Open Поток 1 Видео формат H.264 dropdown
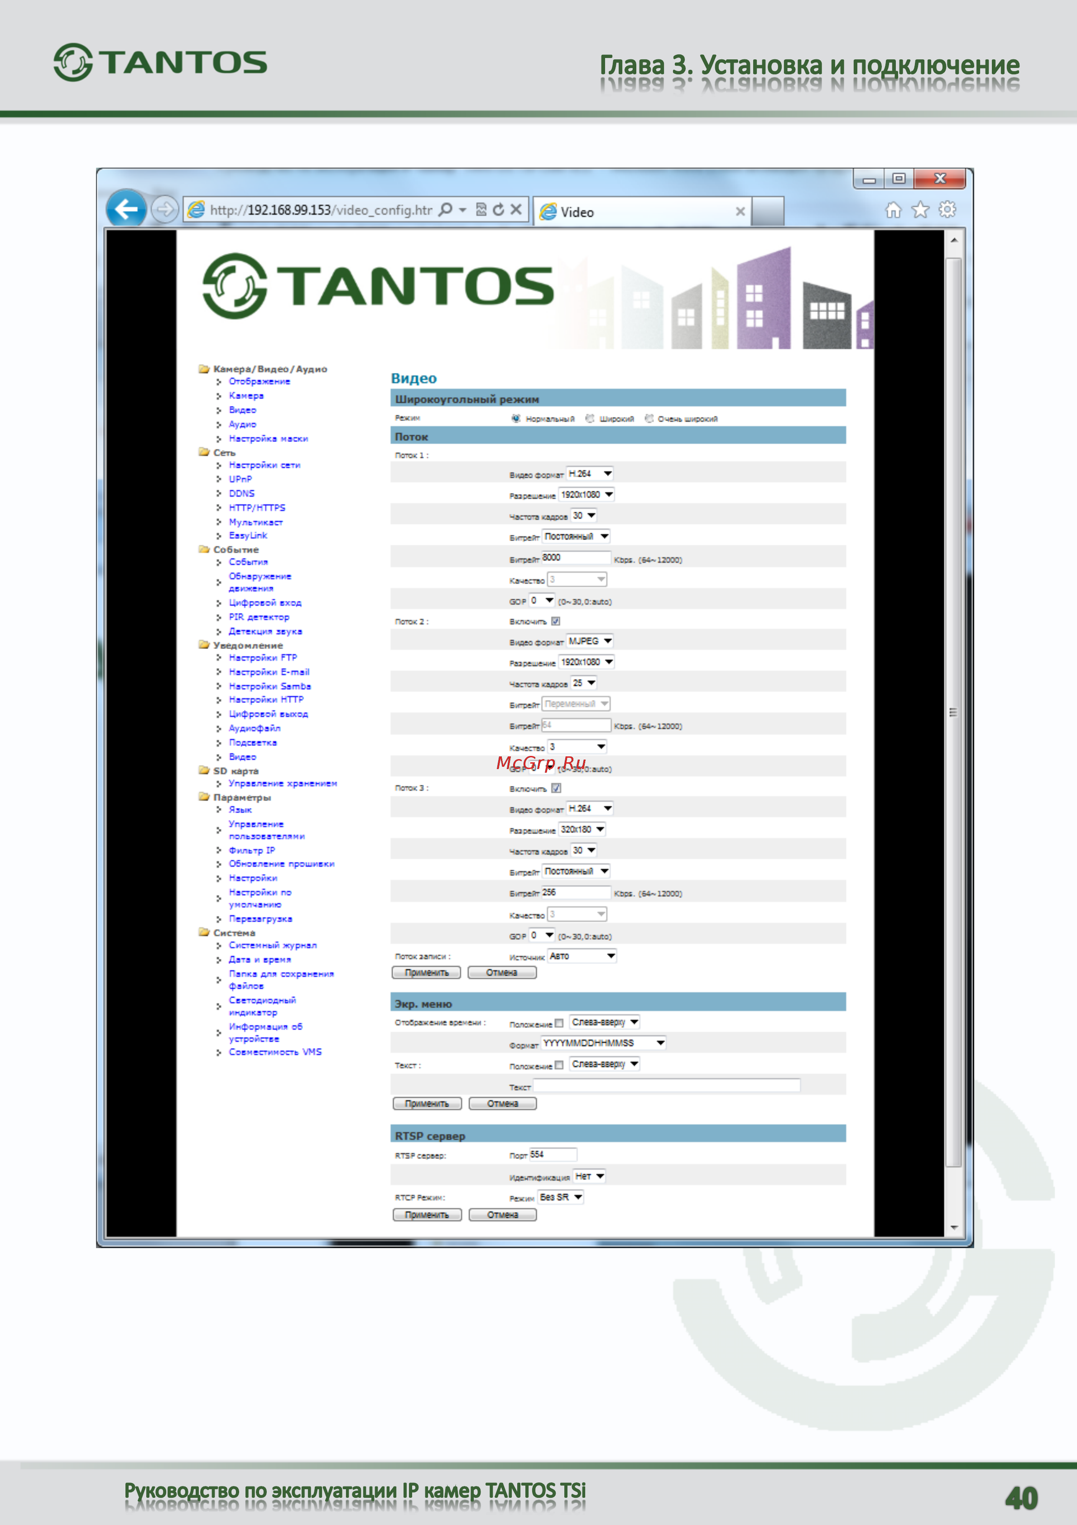Viewport: 1077px width, 1525px height. tap(590, 474)
